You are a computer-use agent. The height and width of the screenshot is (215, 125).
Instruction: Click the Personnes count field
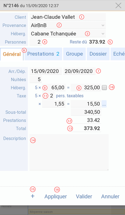point(36,42)
